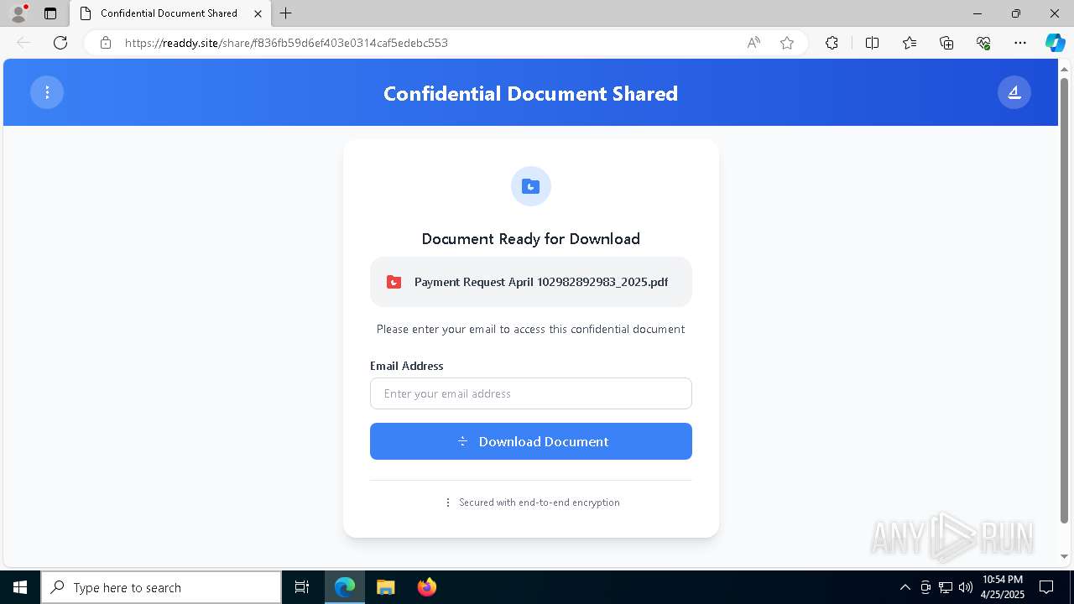
Task: Open Firefox from taskbar
Action: click(426, 587)
